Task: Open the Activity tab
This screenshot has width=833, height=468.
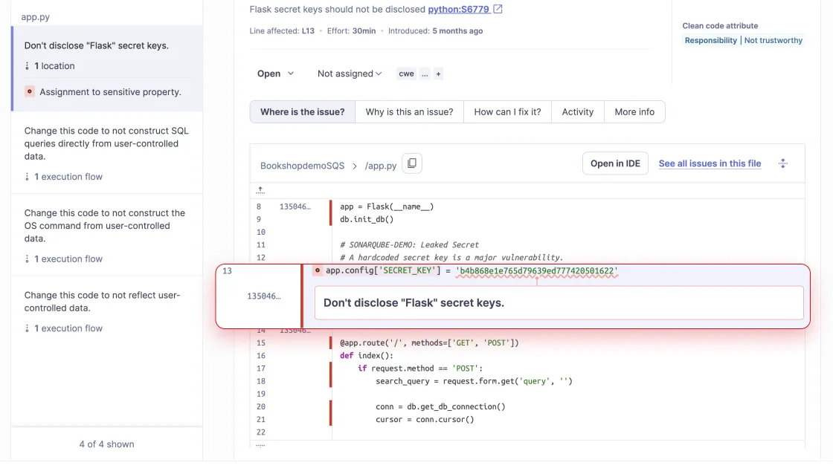Action: [577, 112]
